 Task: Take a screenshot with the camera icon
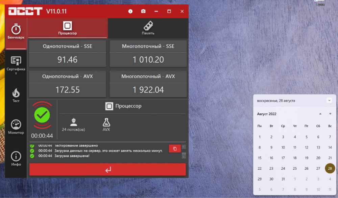click(x=143, y=11)
